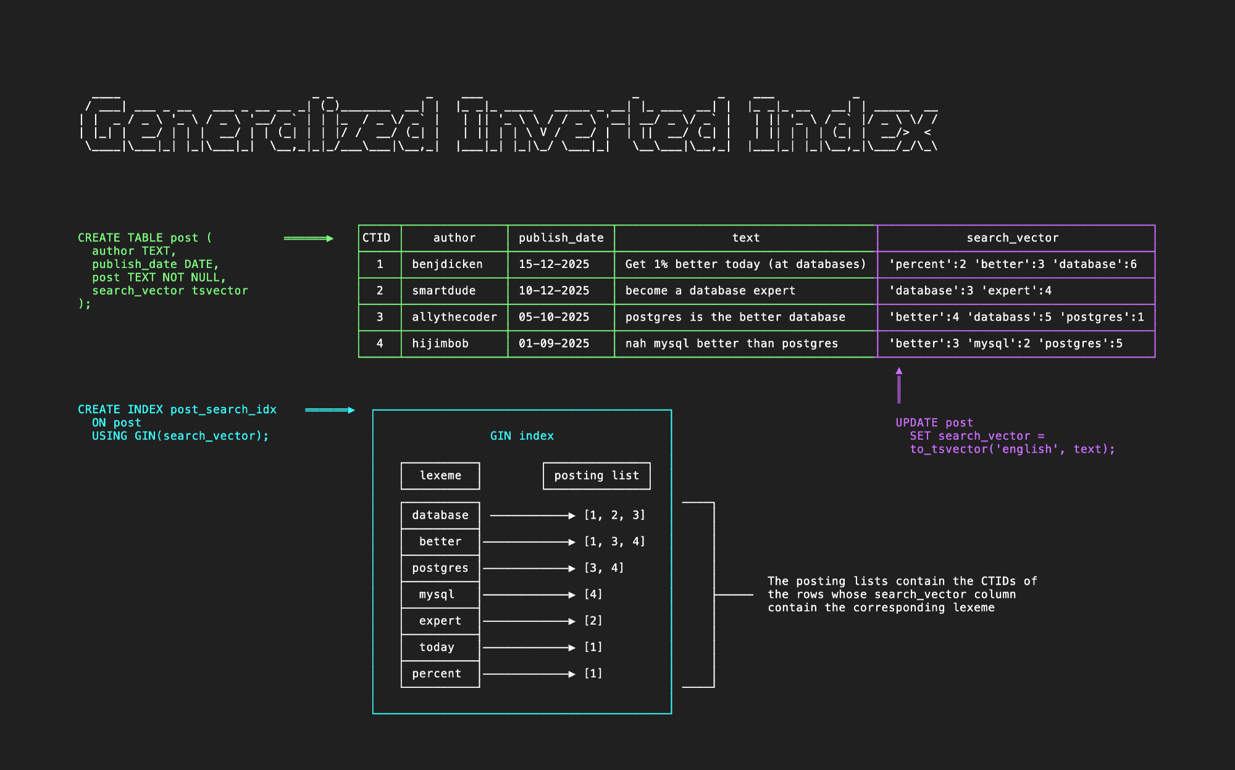Click the cyan arrow beside CREATE INDEX
This screenshot has height=770, width=1235.
330,410
